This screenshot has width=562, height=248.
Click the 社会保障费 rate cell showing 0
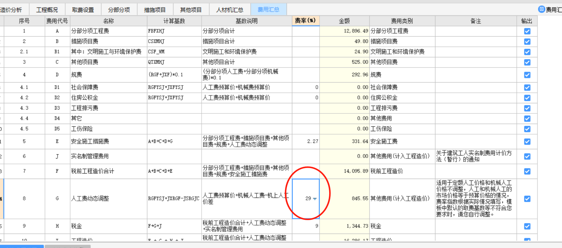[x=305, y=87]
